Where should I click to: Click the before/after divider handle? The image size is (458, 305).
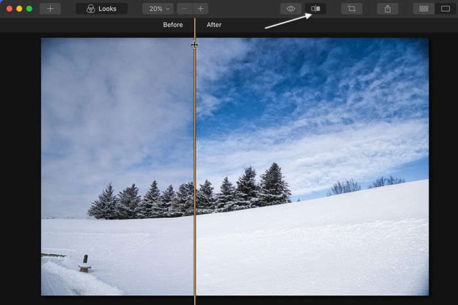pos(194,45)
